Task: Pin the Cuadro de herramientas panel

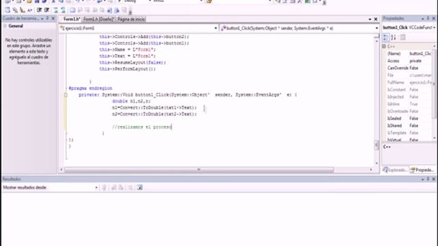Action: [x=47, y=18]
